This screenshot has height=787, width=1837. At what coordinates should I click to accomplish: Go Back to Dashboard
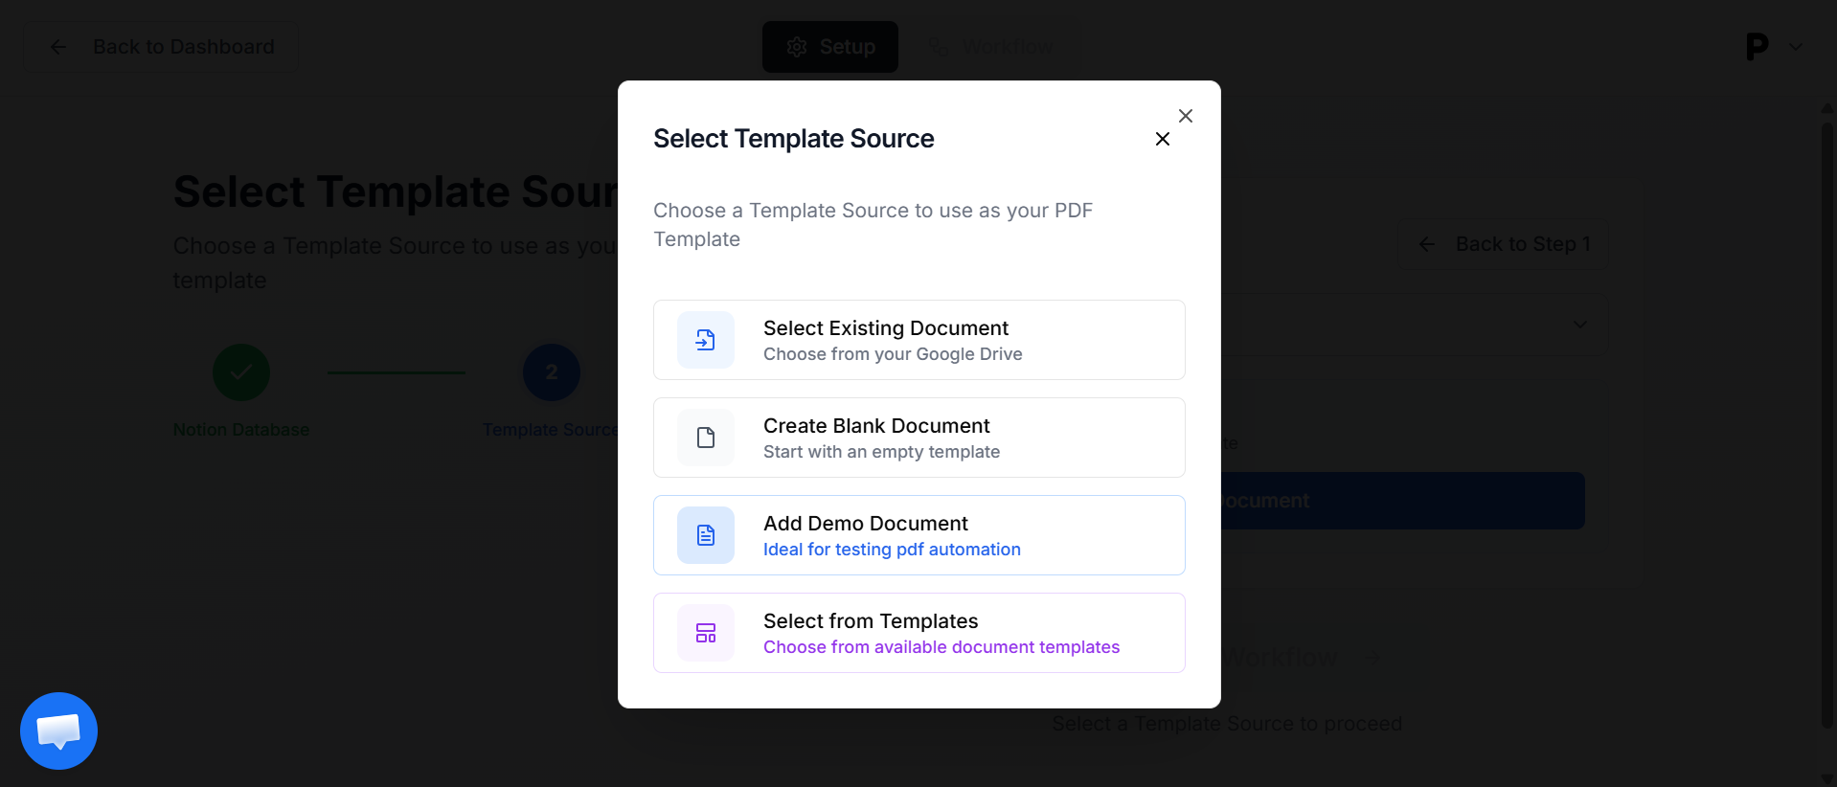(161, 47)
